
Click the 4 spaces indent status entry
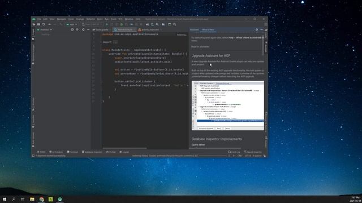click(x=257, y=156)
